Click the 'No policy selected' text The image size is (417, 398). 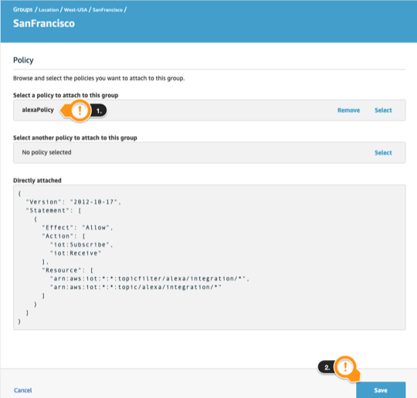pos(46,152)
